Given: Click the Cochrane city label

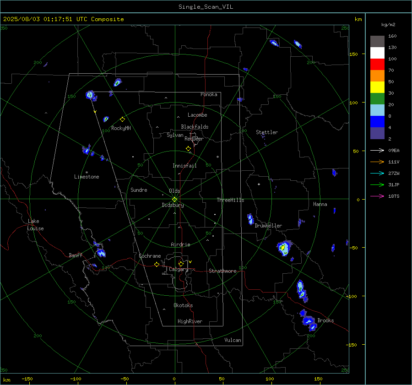Looking at the screenshot, I should click(x=150, y=256).
